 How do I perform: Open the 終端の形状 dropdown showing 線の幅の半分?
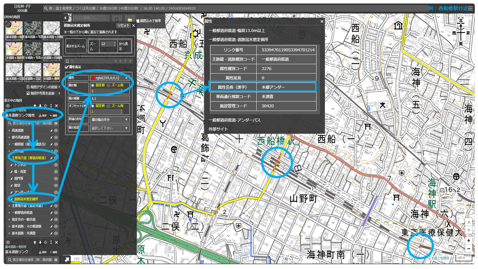[110, 120]
